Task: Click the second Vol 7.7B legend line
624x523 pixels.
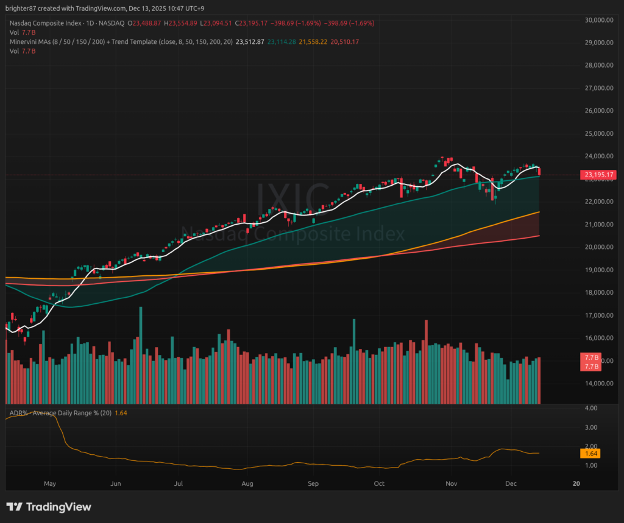Action: [x=22, y=51]
